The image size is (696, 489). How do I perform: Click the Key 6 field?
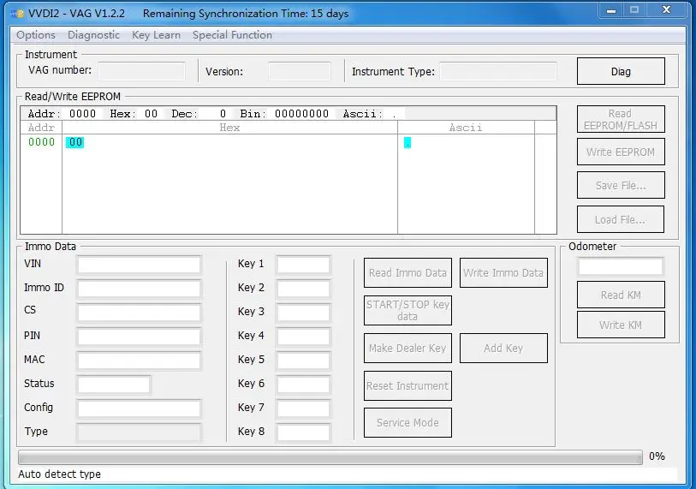tap(303, 385)
